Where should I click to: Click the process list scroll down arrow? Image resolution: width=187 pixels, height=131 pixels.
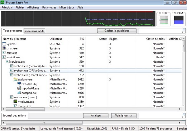[x=184, y=105]
